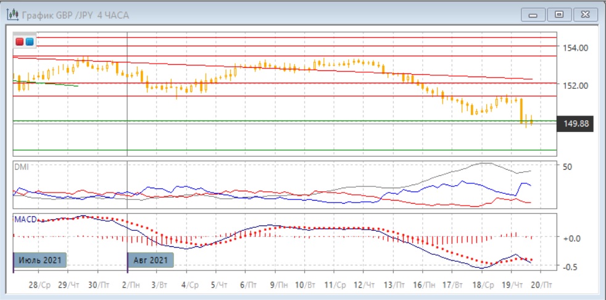Click the 18/Ср date on time axis
This screenshot has height=300, width=606.
[x=483, y=285]
